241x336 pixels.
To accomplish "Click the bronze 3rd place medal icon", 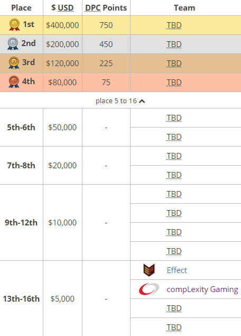I will tap(14, 63).
